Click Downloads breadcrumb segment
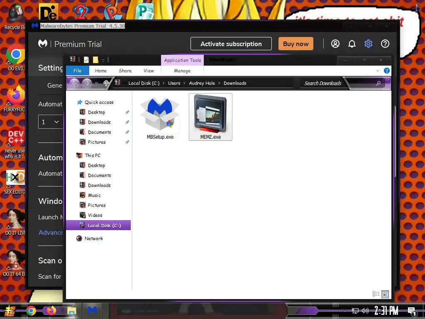The height and width of the screenshot is (319, 425). point(235,83)
